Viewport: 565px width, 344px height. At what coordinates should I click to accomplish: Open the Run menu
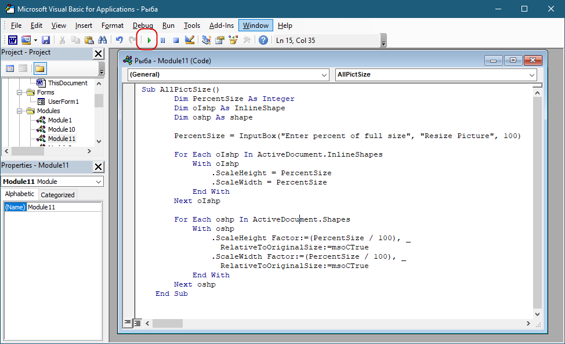(168, 26)
